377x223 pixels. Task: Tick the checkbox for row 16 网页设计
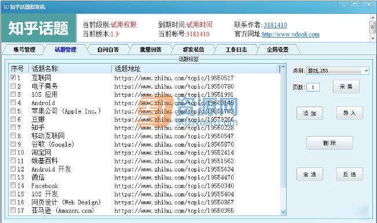coord(13,202)
